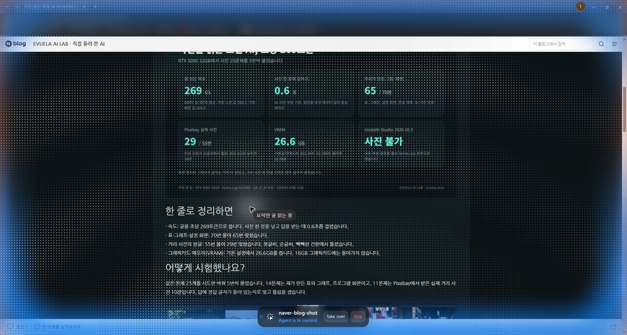The width and height of the screenshot is (627, 335).
Task: Open the hamburger menu icon in blog header
Action: 614,44
